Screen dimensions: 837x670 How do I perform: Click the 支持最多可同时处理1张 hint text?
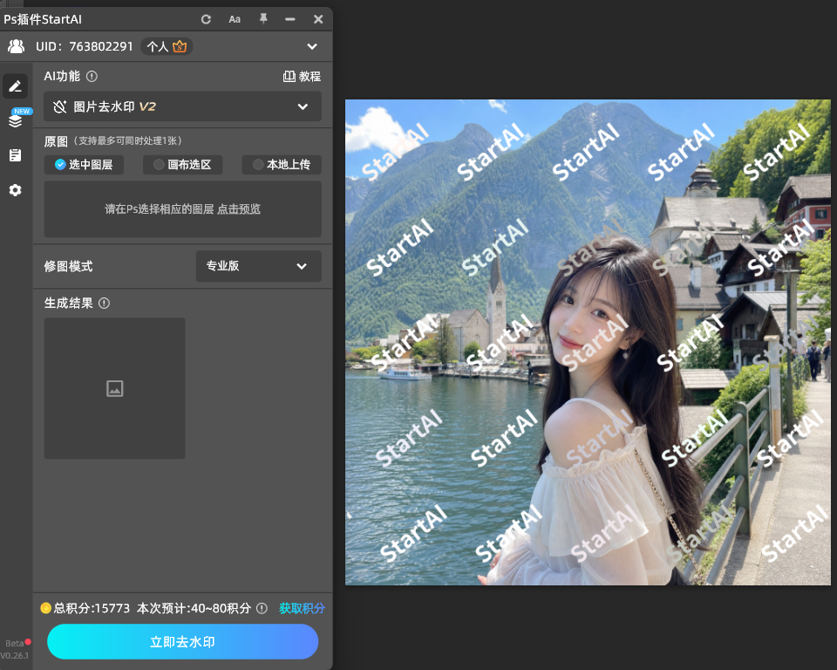[128, 140]
